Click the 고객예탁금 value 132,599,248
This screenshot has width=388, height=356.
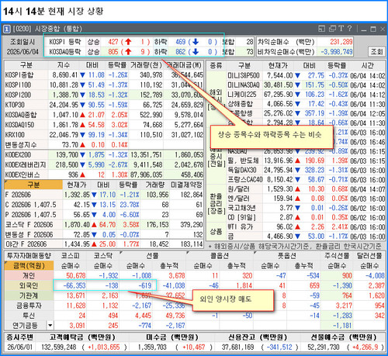[x=58, y=347]
